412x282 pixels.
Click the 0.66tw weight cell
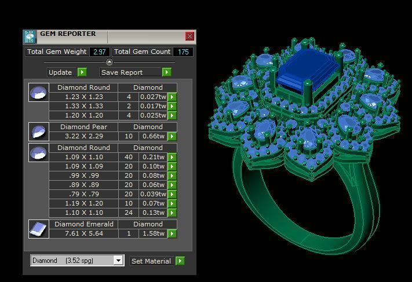(153, 136)
